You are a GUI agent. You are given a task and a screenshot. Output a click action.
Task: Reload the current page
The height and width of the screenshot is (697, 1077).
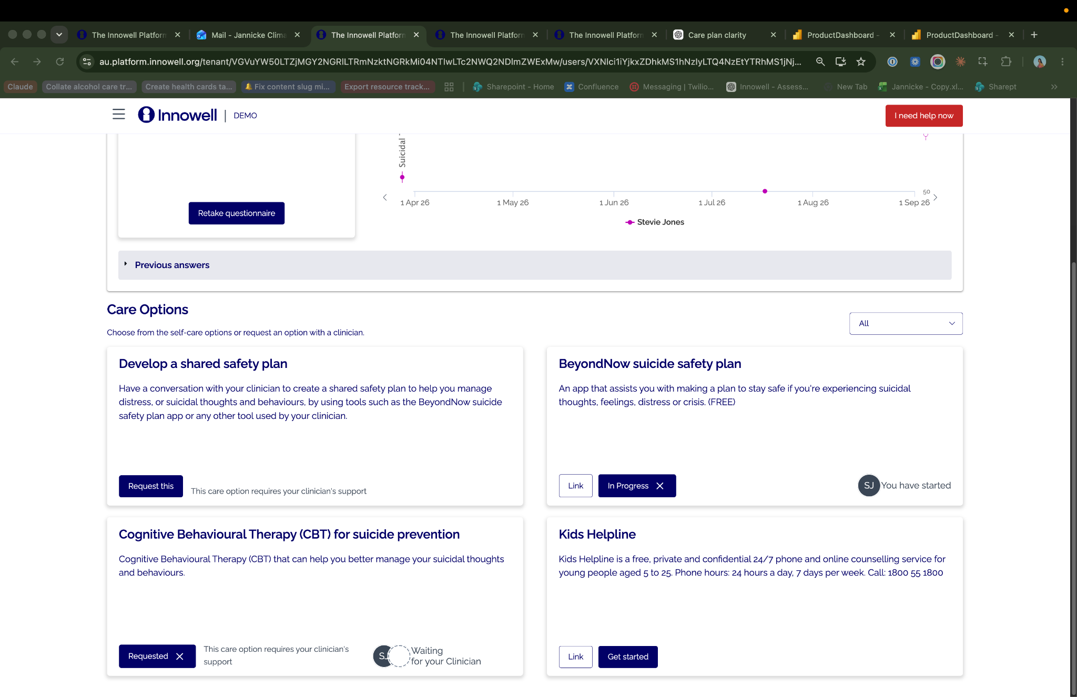pos(60,62)
